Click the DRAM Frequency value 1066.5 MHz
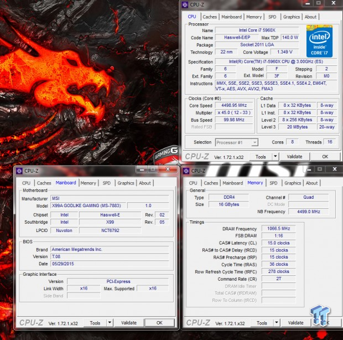Image resolution: width=343 pixels, height=340 pixels. coord(278,229)
